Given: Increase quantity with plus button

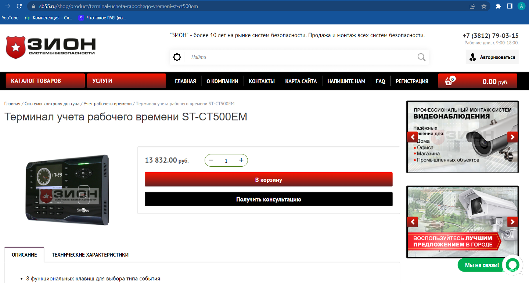Looking at the screenshot, I should tap(241, 160).
